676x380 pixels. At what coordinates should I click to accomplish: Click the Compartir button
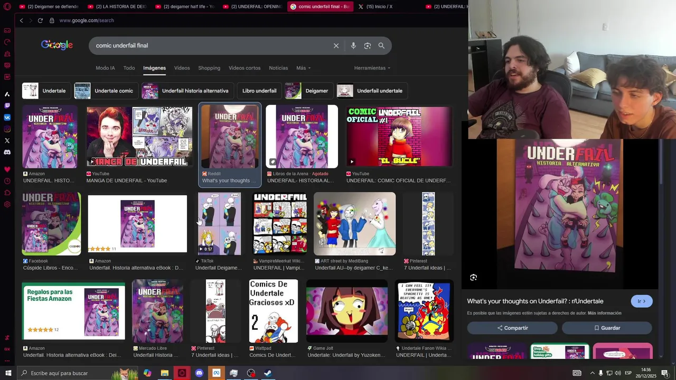tap(512, 328)
